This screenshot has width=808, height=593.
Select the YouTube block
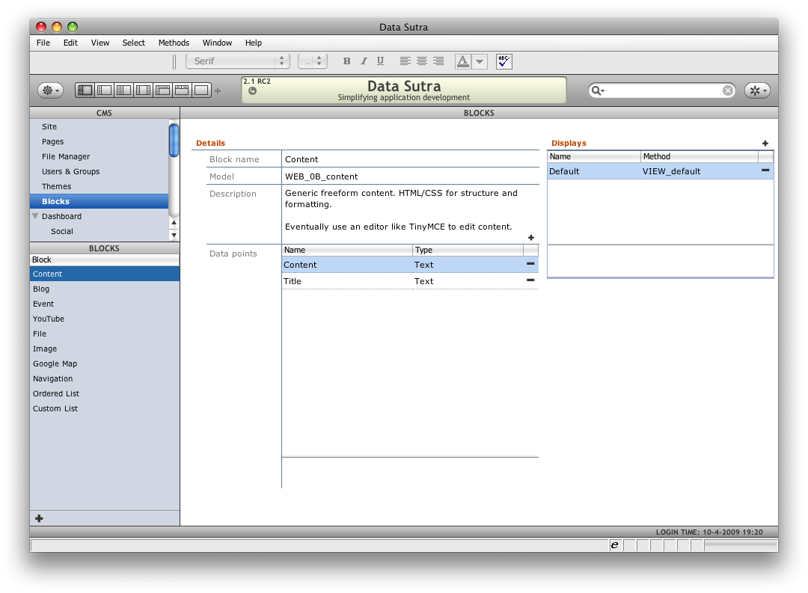coord(105,319)
